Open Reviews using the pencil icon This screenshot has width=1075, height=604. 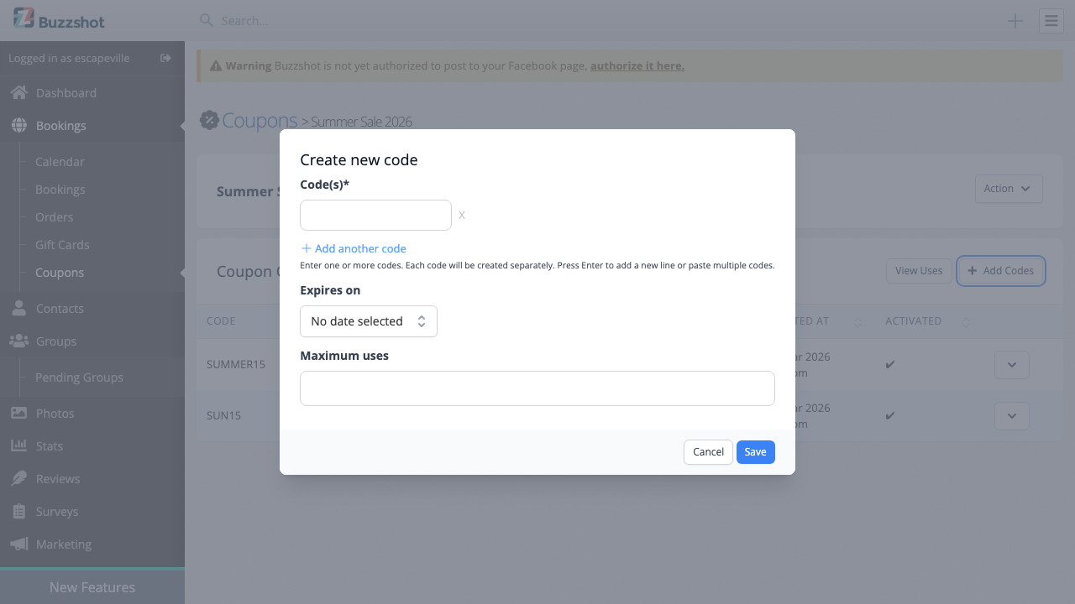[18, 478]
